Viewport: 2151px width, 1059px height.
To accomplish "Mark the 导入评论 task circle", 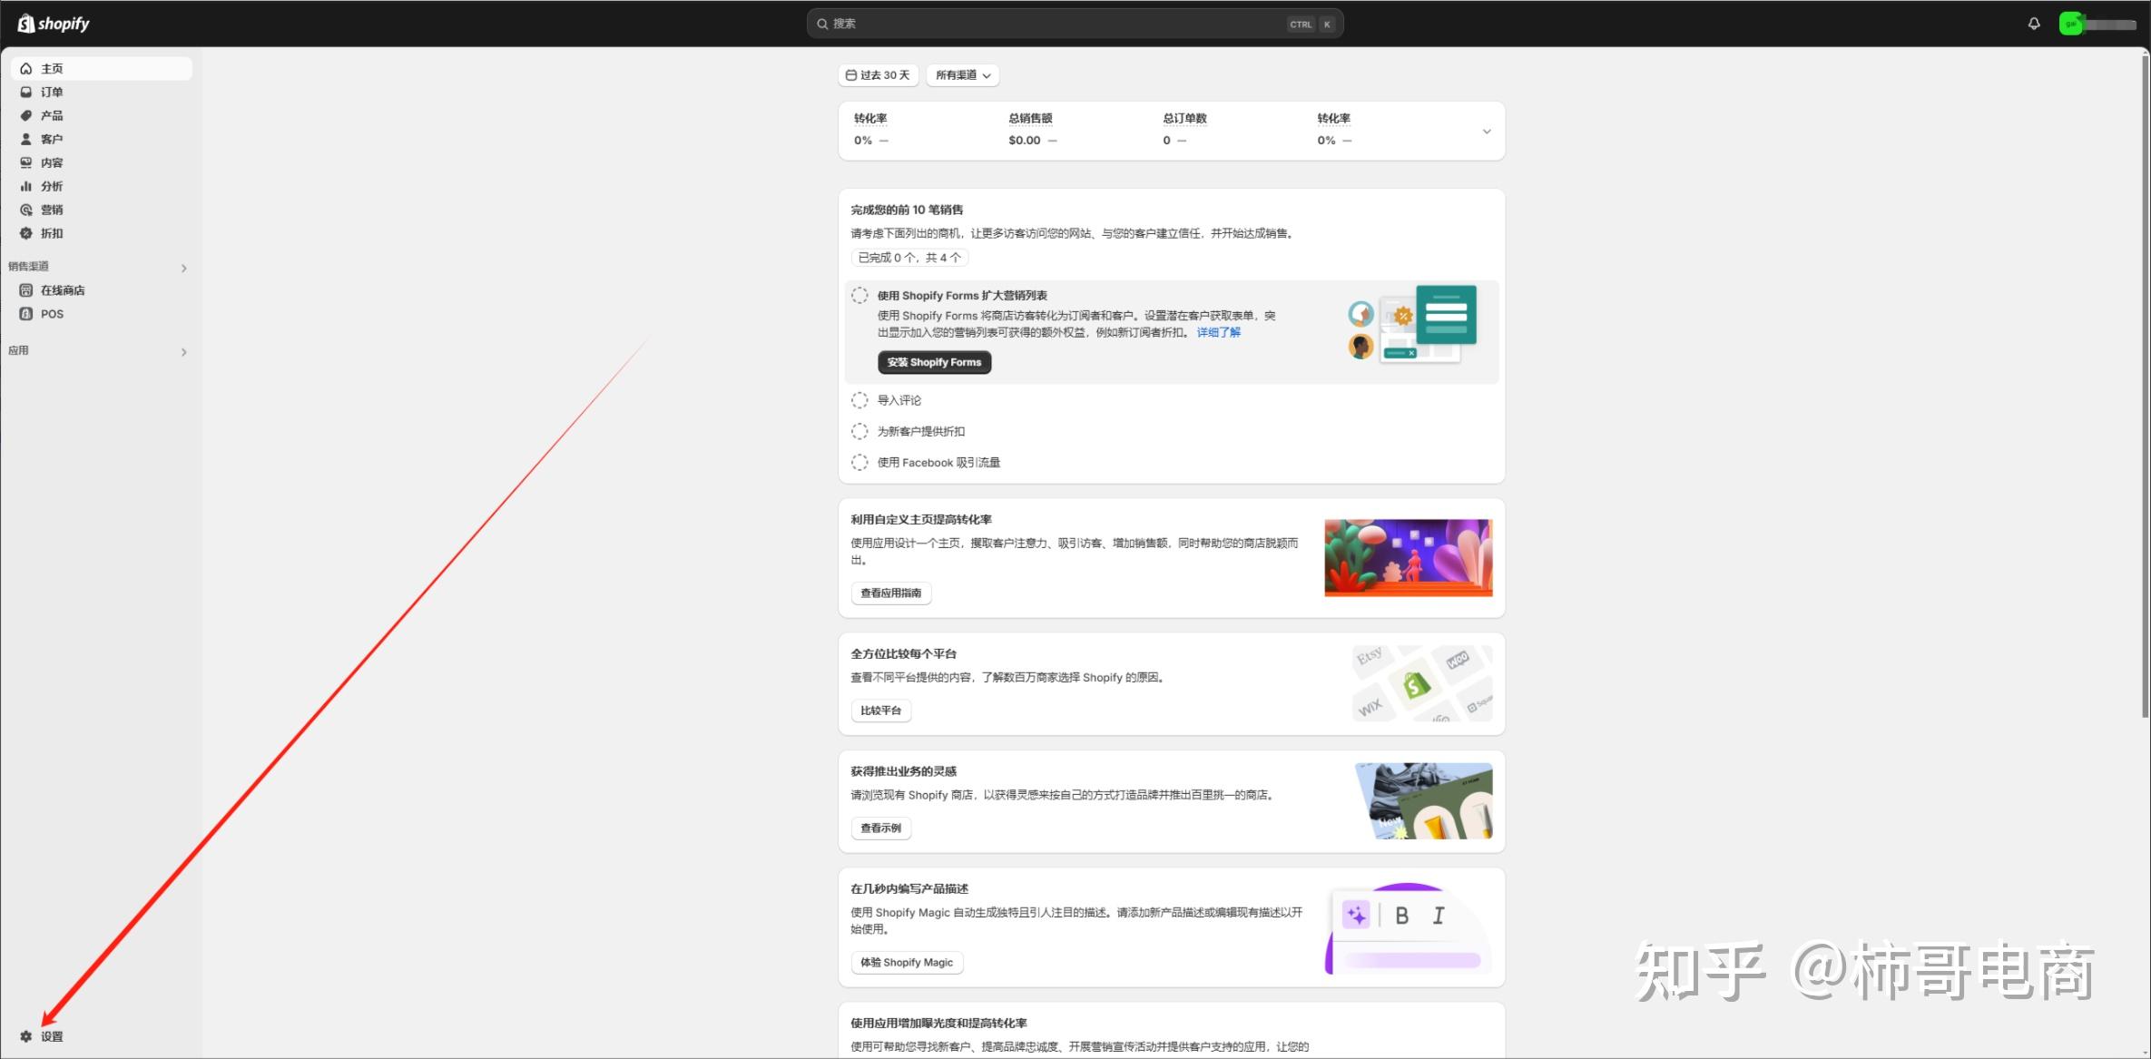I will coord(859,400).
